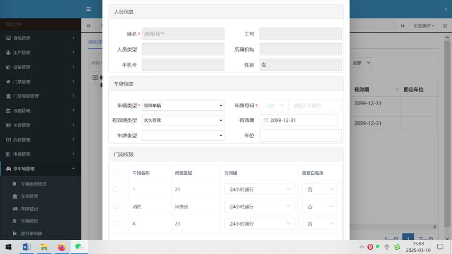Open the 车牌号码 province prefix dropdown

click(274, 105)
